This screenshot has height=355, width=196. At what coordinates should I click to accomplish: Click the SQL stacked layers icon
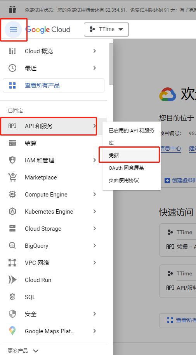pos(12,297)
